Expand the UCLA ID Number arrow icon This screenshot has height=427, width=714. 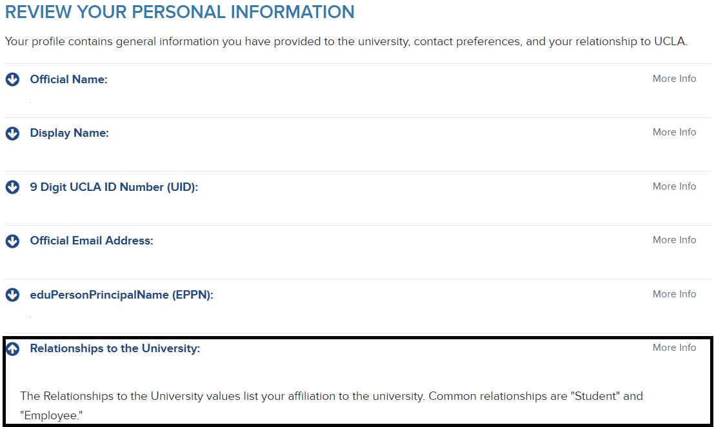click(12, 187)
